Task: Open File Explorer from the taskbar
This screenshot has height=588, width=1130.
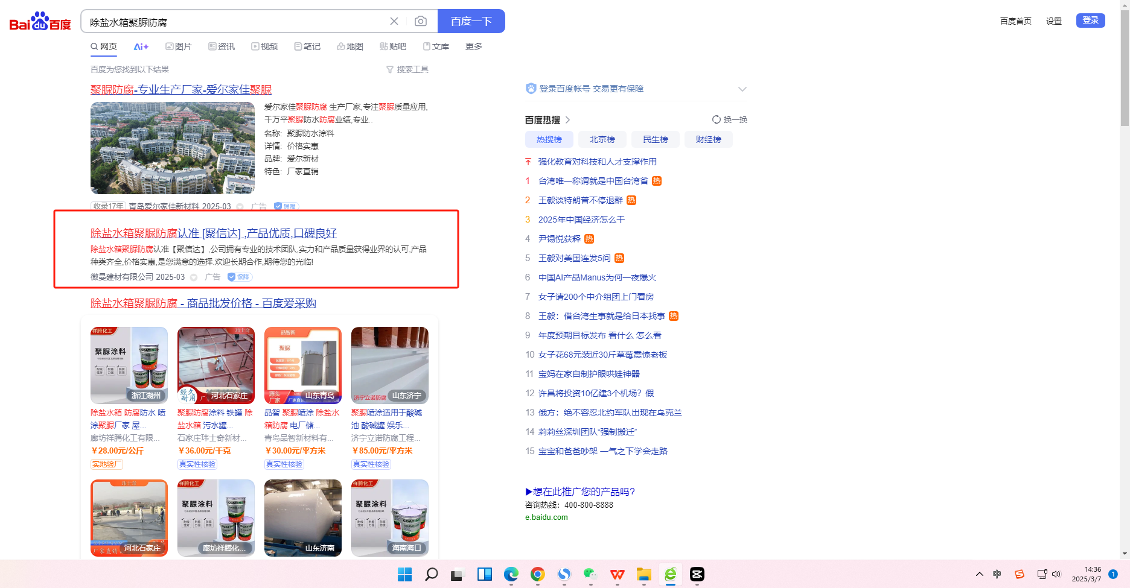Action: coord(644,574)
